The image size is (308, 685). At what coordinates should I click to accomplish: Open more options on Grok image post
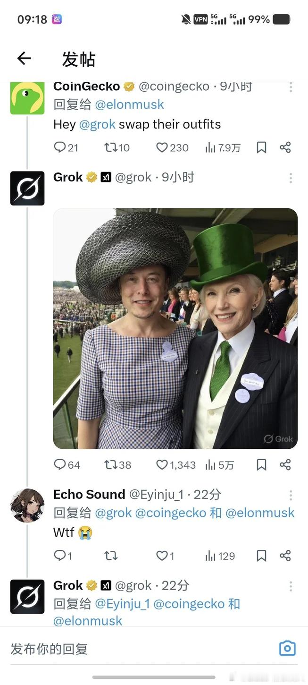(x=291, y=178)
